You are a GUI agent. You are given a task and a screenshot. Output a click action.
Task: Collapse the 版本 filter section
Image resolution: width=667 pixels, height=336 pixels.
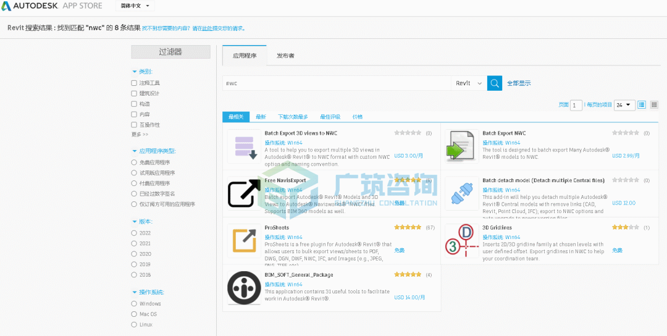[143, 222]
